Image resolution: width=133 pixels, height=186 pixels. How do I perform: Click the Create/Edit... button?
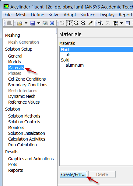click(73, 174)
